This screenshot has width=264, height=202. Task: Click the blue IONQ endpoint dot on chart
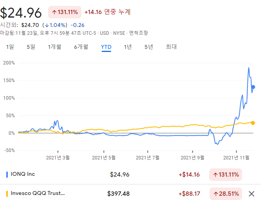[253, 87]
